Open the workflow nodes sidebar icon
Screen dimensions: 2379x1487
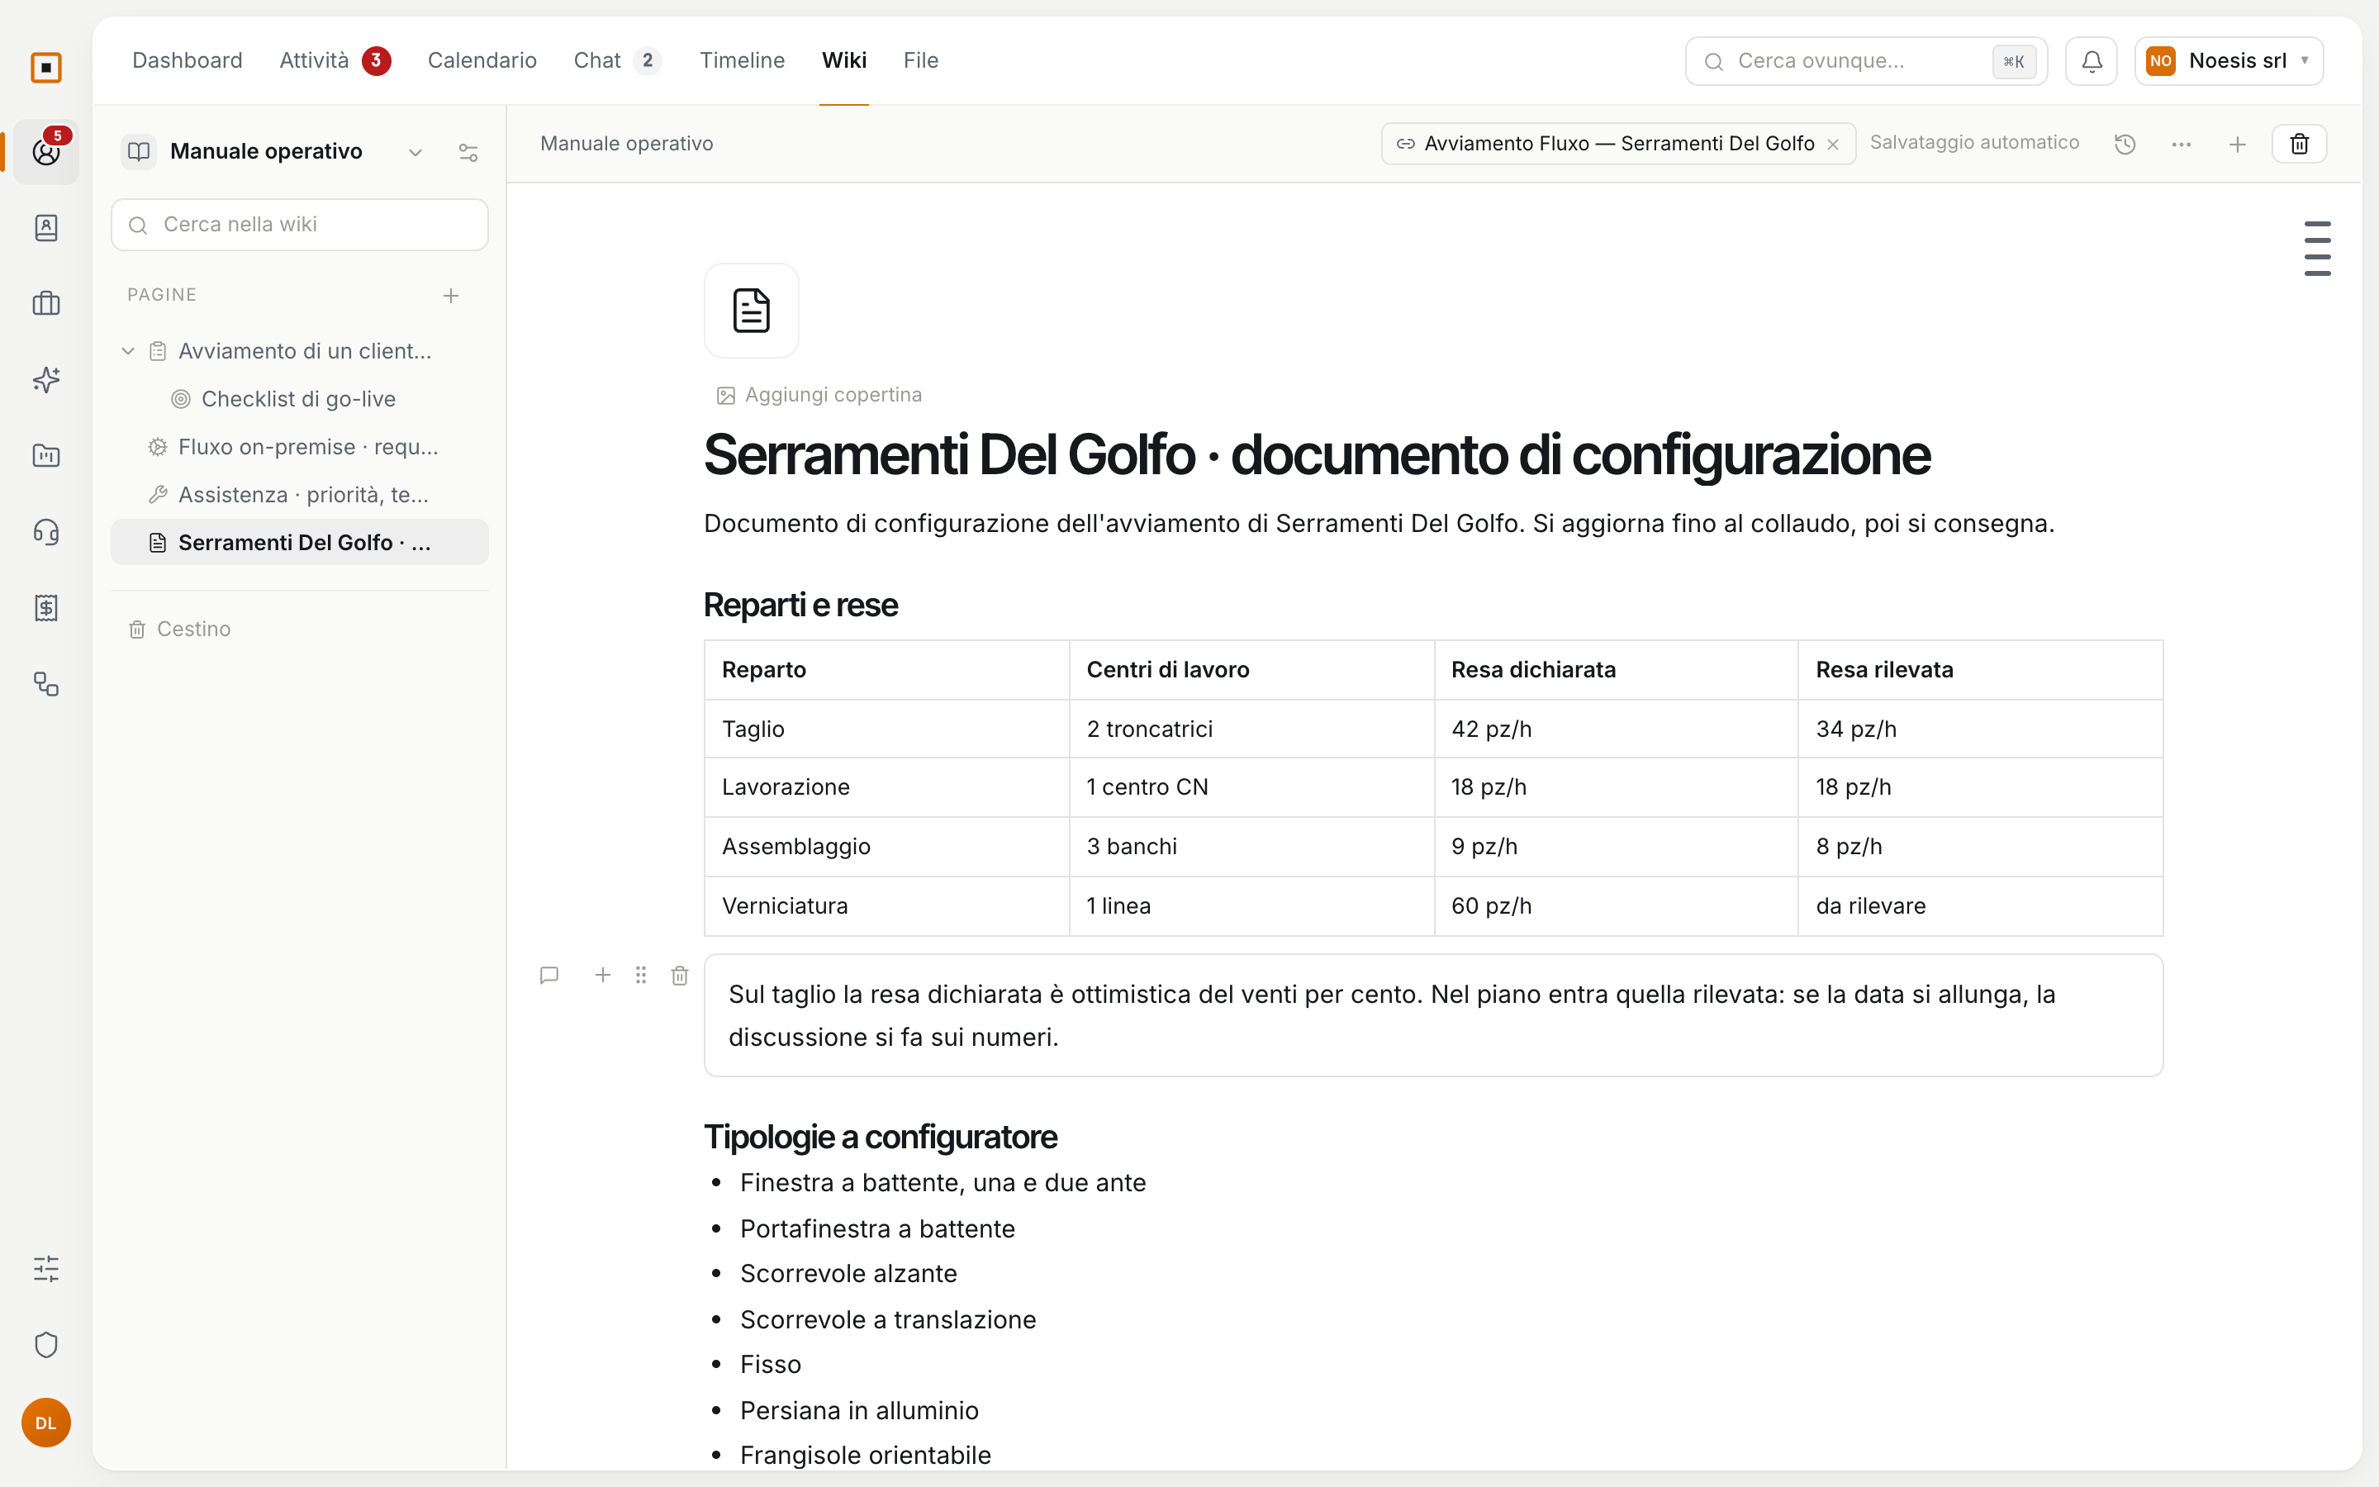(x=46, y=683)
